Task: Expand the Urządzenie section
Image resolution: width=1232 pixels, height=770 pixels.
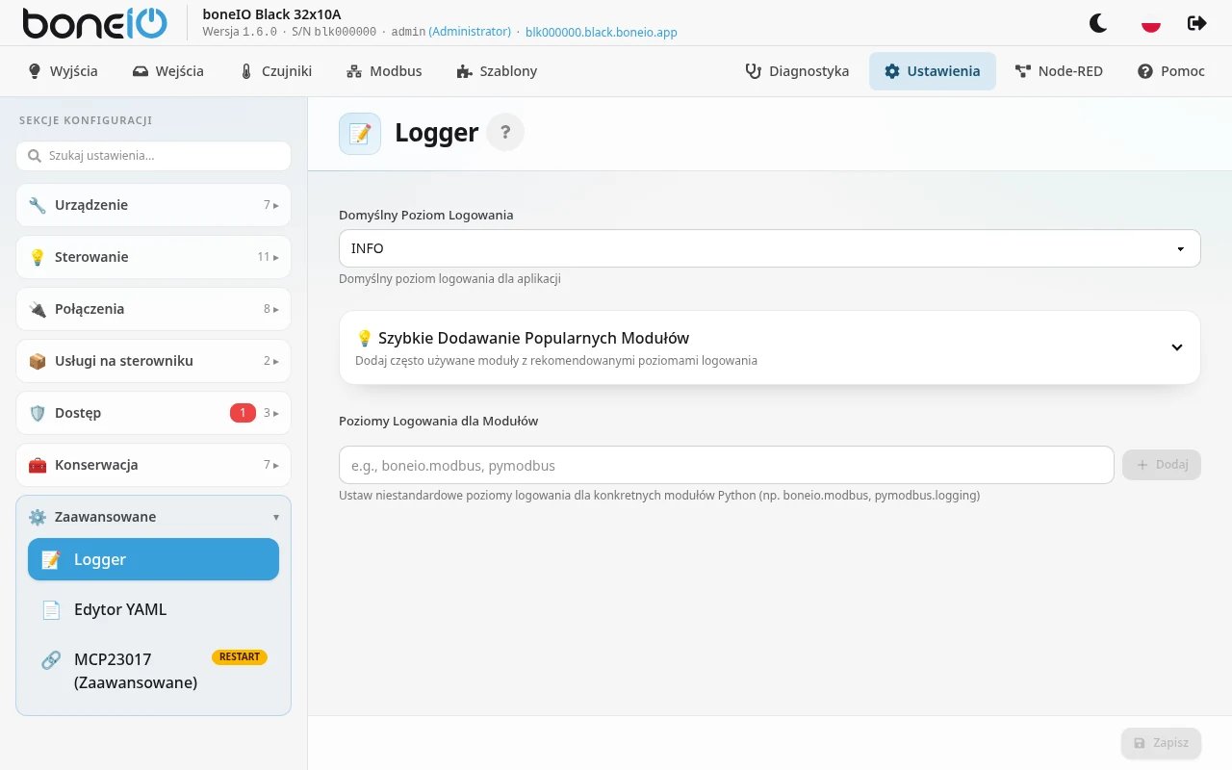Action: [x=153, y=205]
